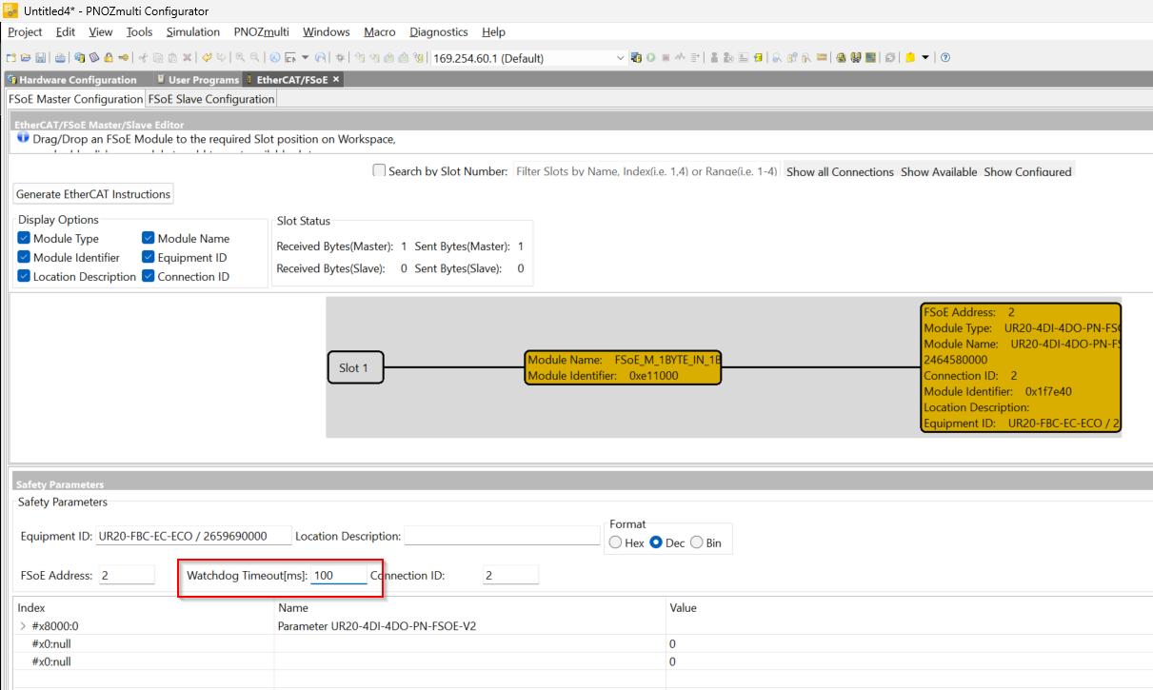Image resolution: width=1153 pixels, height=690 pixels.
Task: Select the Bin format radio button
Action: [x=697, y=542]
